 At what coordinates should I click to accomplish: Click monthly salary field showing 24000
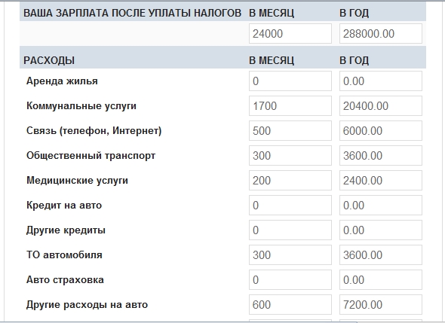(x=290, y=34)
